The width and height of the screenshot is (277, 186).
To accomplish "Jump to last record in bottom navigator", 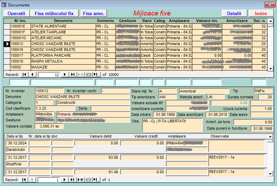I will pyautogui.click(x=72, y=180).
